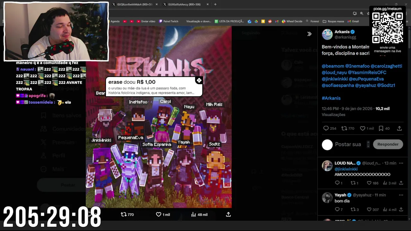411x231 pixels.
Task: Click the retweet icon below the Arkanis image
Action: point(124,214)
